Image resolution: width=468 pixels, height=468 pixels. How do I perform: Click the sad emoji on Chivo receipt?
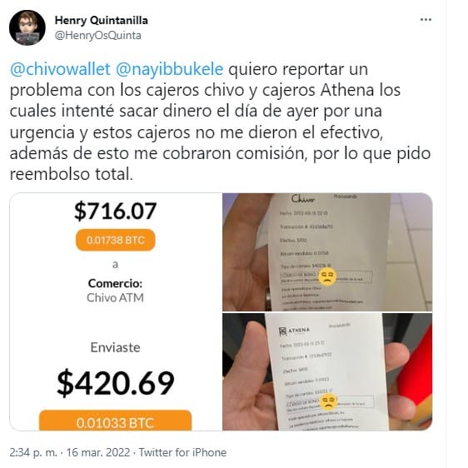pyautogui.click(x=327, y=276)
